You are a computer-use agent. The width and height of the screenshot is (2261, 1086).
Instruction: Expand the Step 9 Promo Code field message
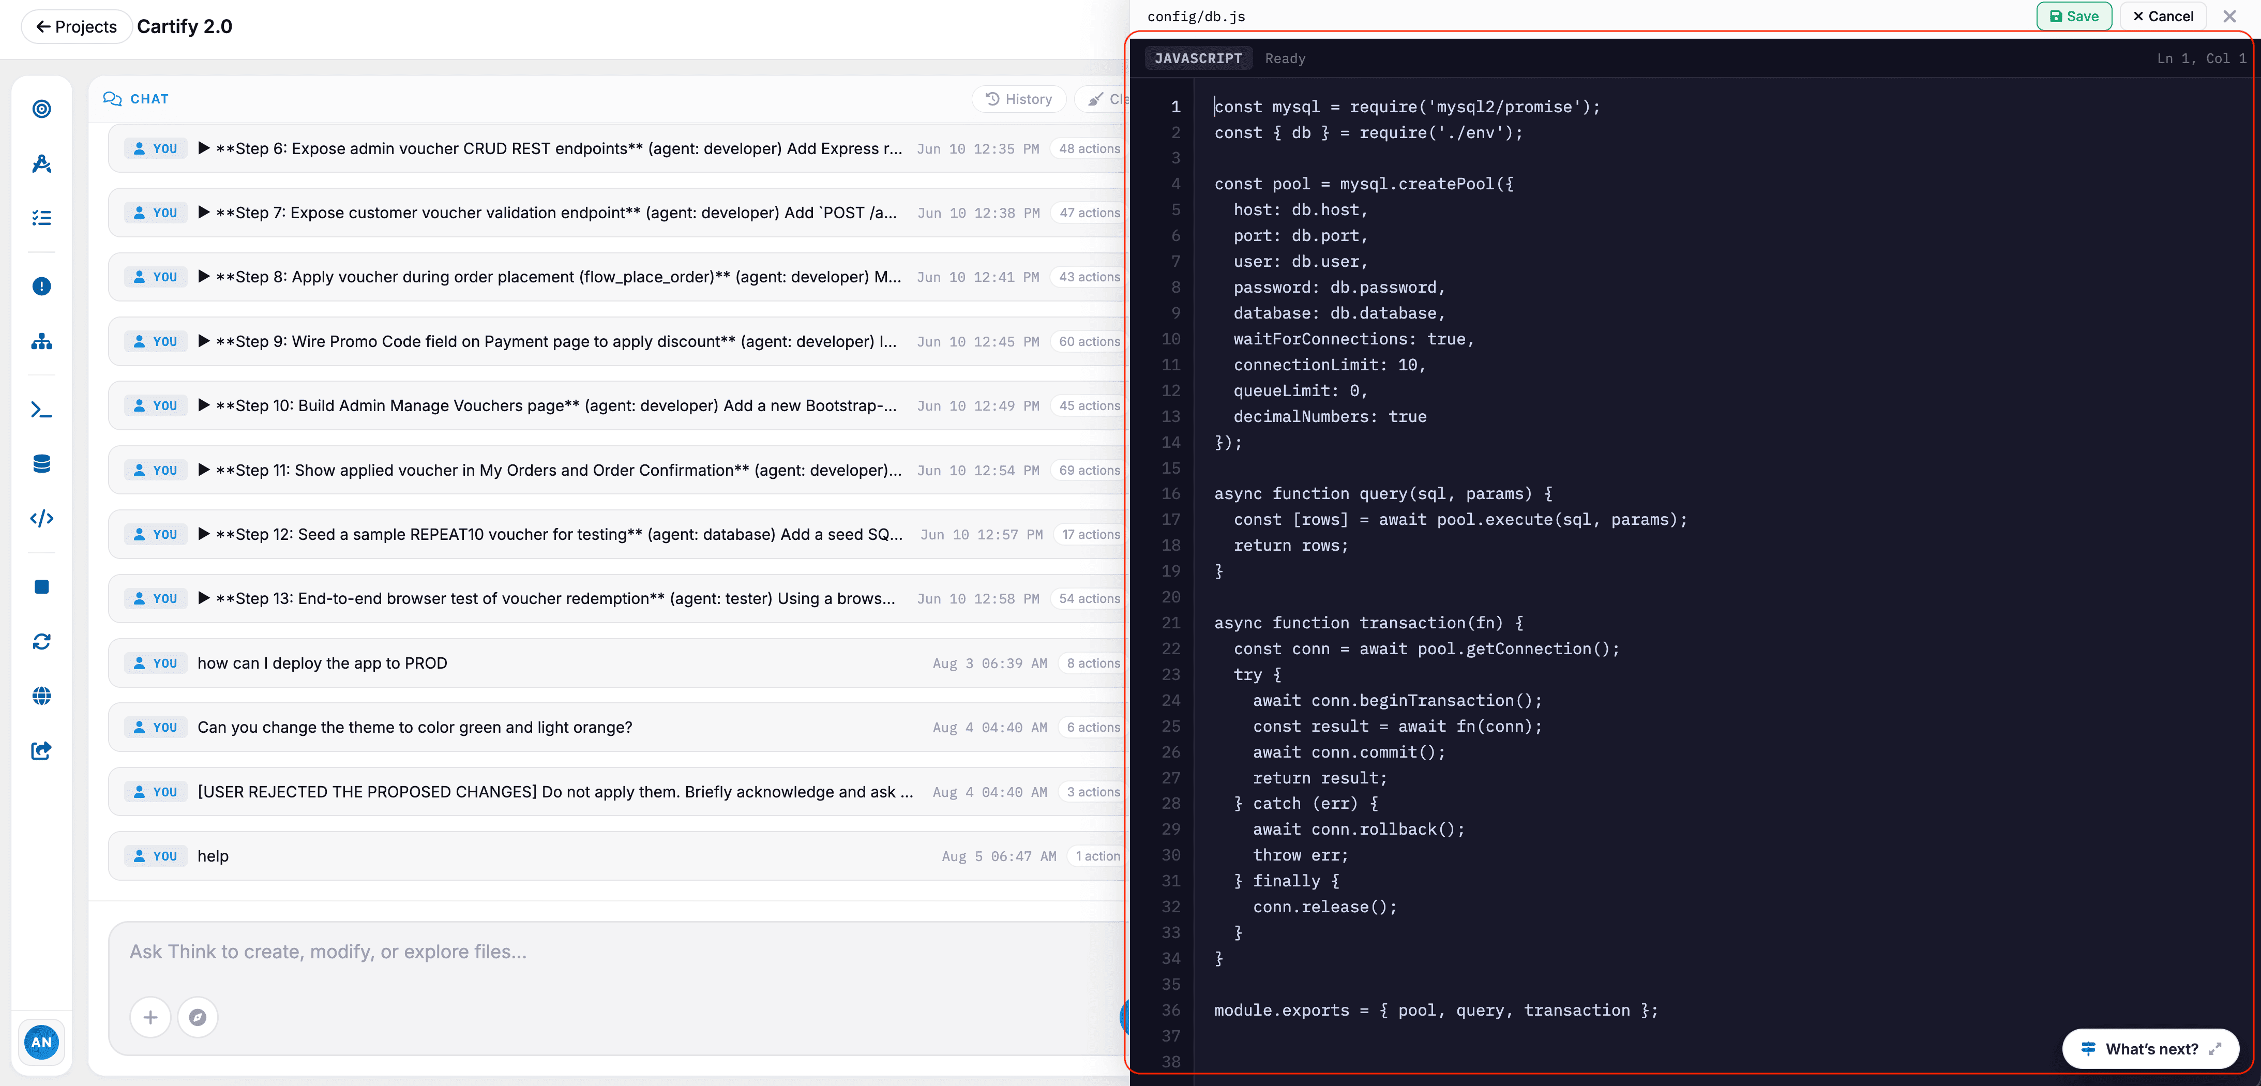(204, 341)
